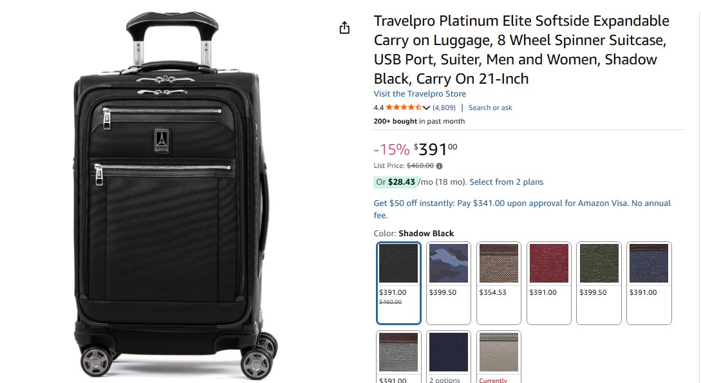Viewport: 701px width, 383px height.
Task: Click the List Price info icon
Action: [x=440, y=166]
